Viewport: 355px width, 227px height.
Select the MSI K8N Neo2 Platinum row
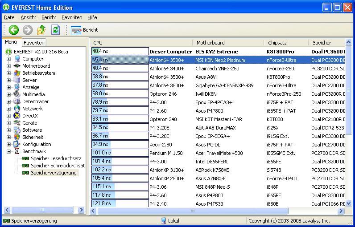coord(218,60)
